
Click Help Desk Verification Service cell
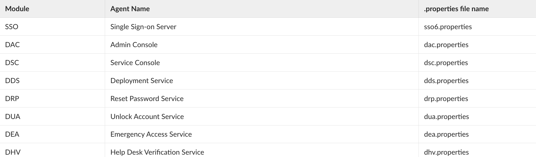(x=157, y=152)
